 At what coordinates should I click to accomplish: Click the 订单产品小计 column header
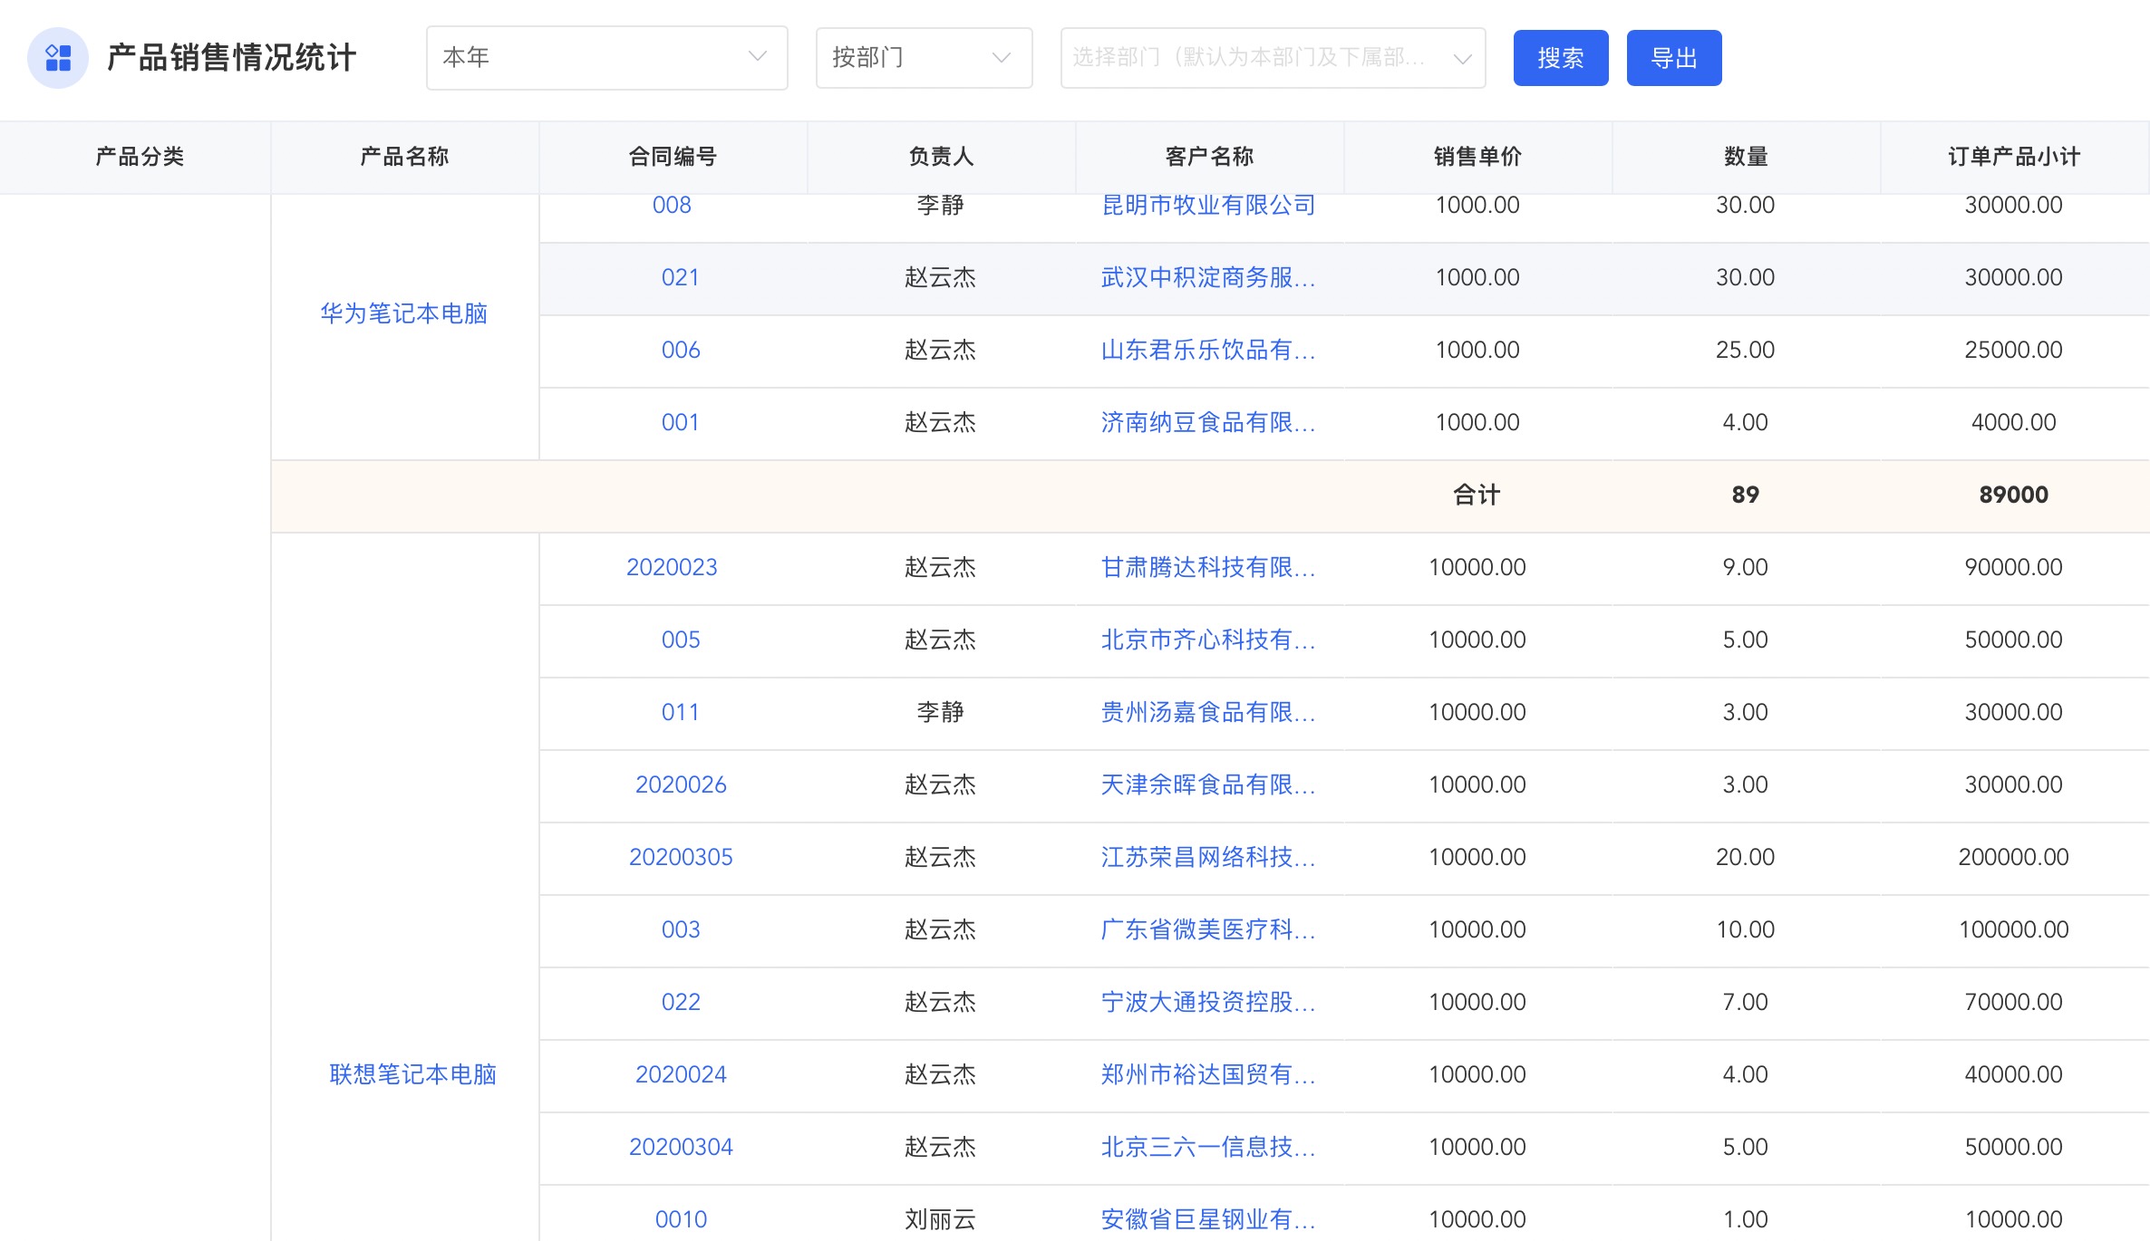[2013, 157]
